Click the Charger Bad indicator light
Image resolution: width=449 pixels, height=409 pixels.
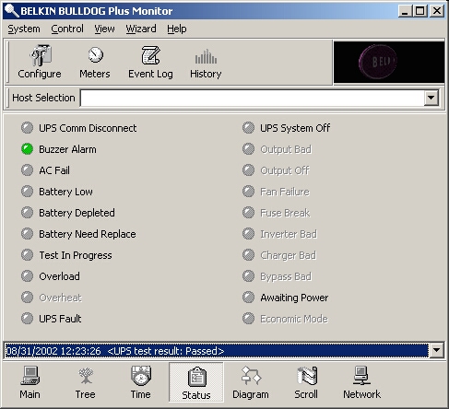(248, 255)
